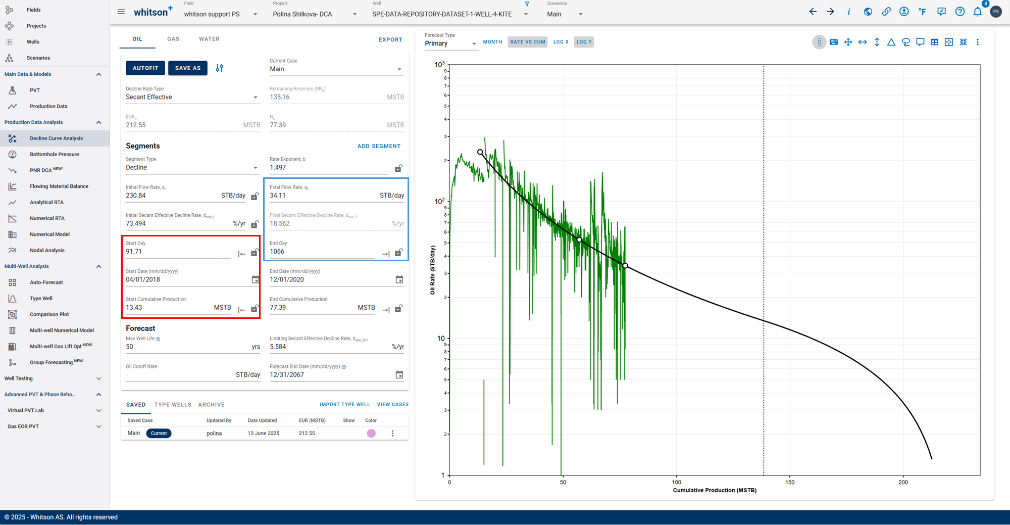Screen dimensions: 1010x525
Task: Open chart toolbar three-dot menu
Action: pos(978,42)
